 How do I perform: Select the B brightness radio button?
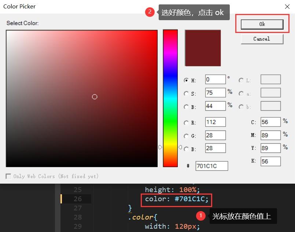coord(187,106)
